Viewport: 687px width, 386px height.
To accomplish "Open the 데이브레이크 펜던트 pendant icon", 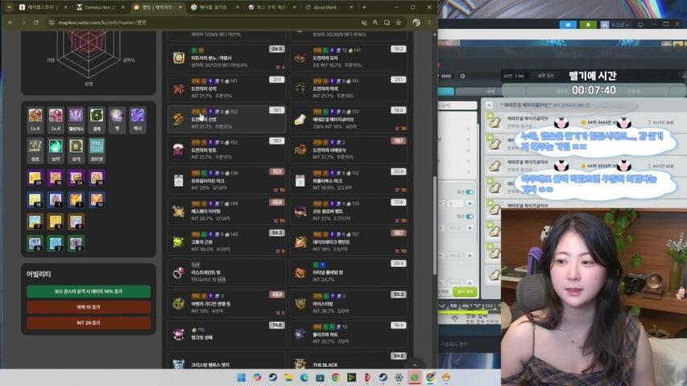I will coord(300,242).
